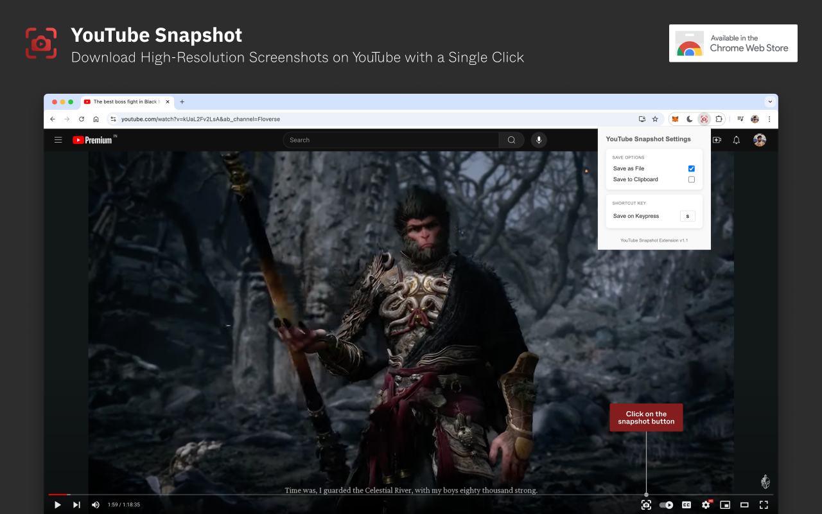This screenshot has width=822, height=514.
Task: Click the install app icon in address bar
Action: click(642, 119)
